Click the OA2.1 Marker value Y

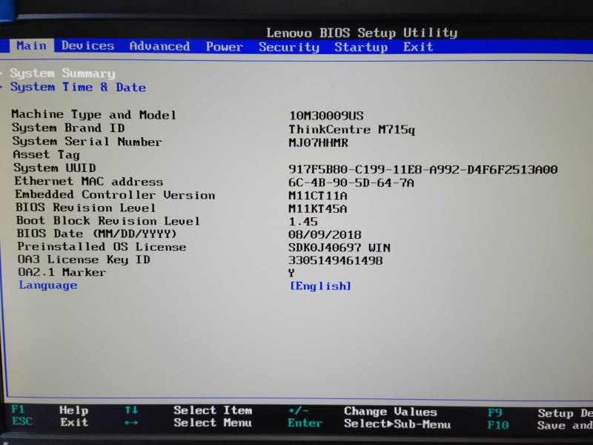pos(291,273)
